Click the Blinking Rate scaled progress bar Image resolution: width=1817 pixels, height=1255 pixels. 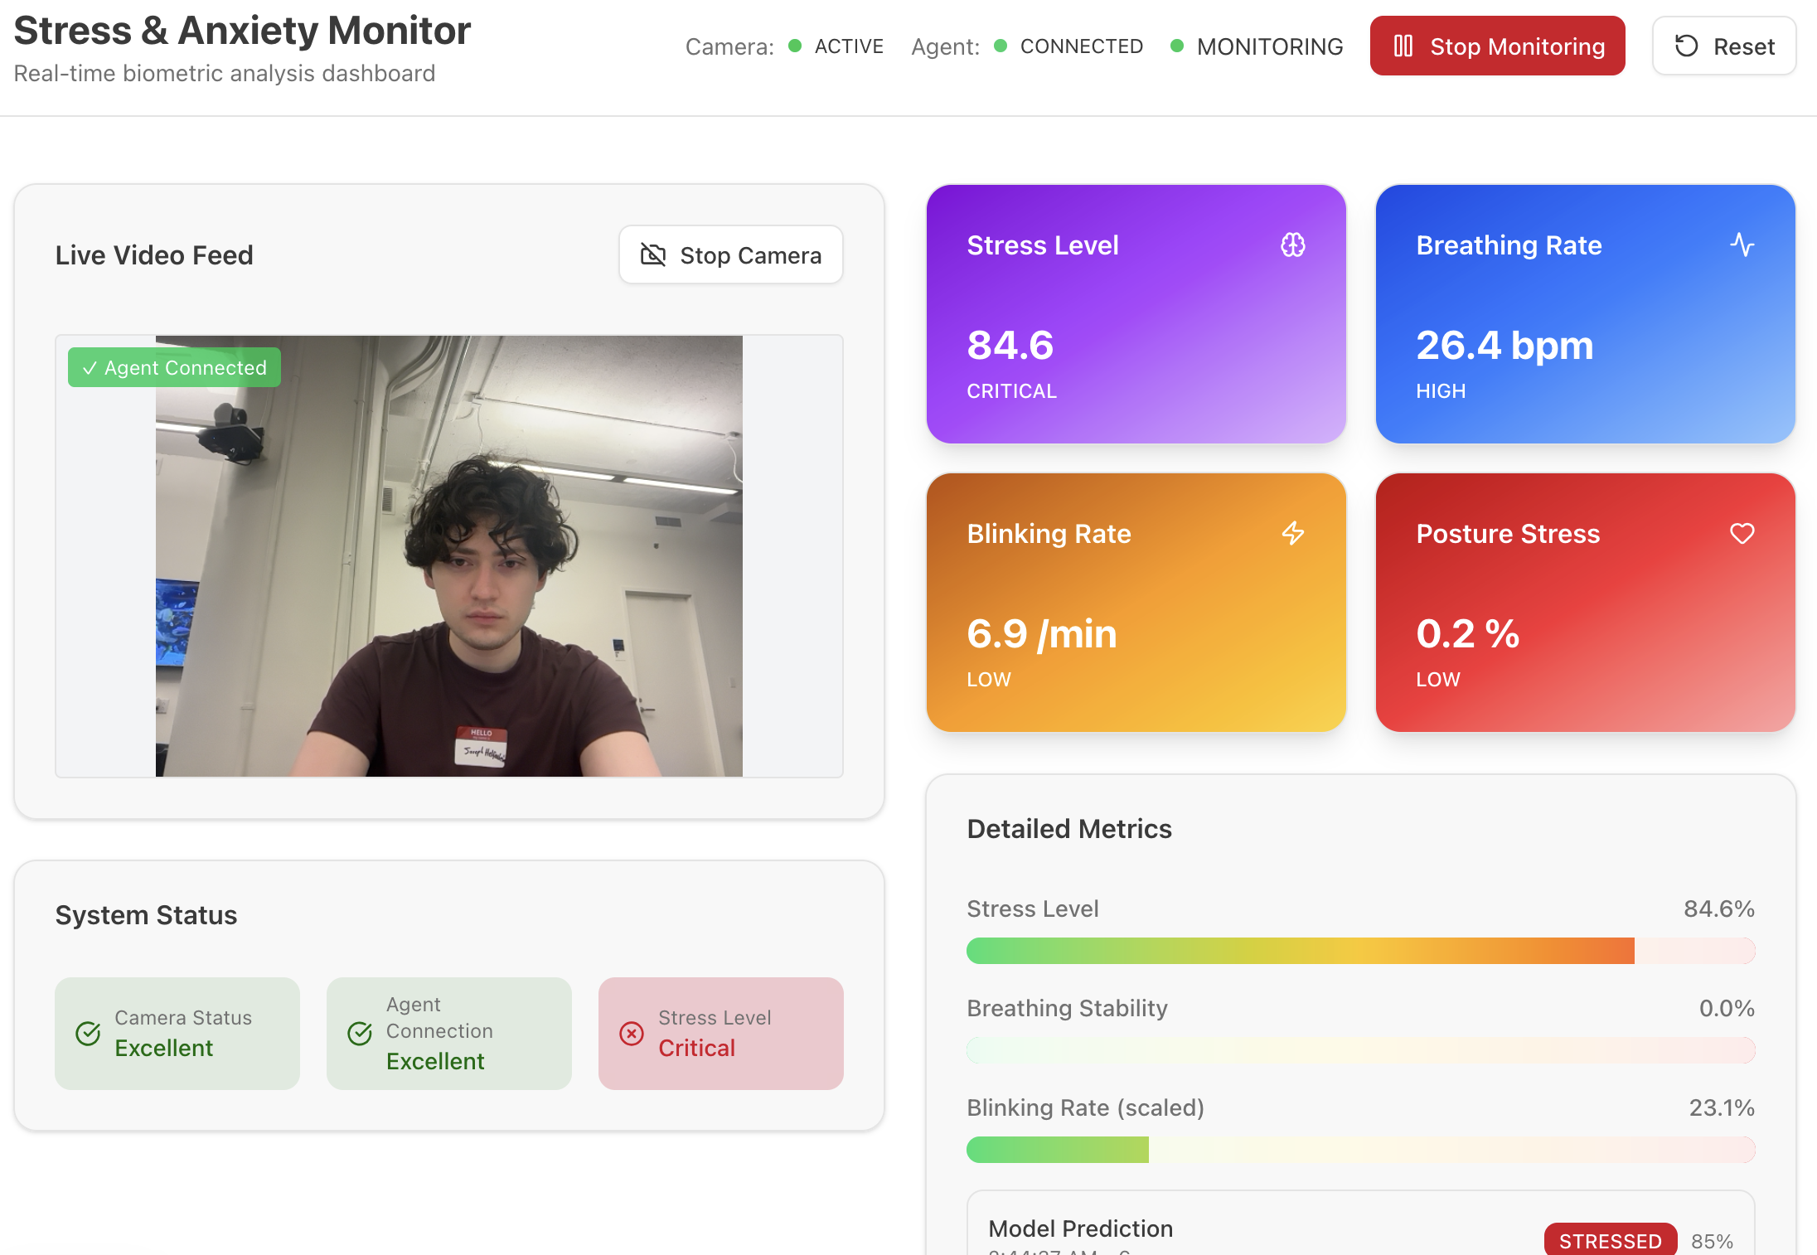(x=1359, y=1150)
